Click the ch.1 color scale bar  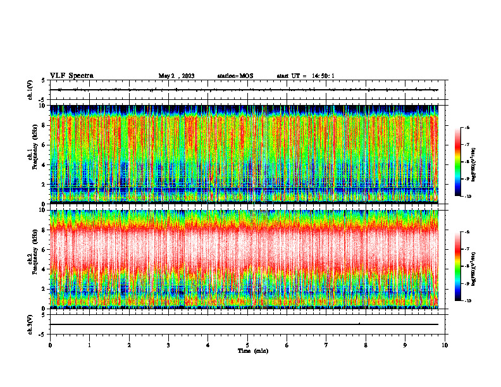(458, 162)
